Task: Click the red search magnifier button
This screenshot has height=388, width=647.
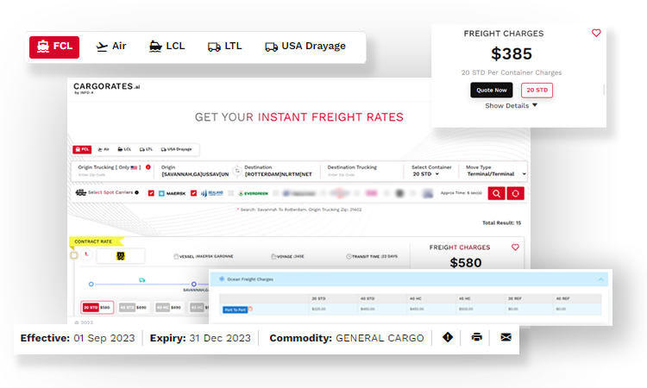Action: 497,193
